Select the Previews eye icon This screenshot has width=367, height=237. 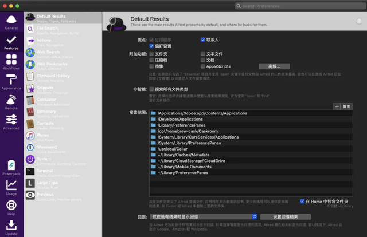(30, 196)
